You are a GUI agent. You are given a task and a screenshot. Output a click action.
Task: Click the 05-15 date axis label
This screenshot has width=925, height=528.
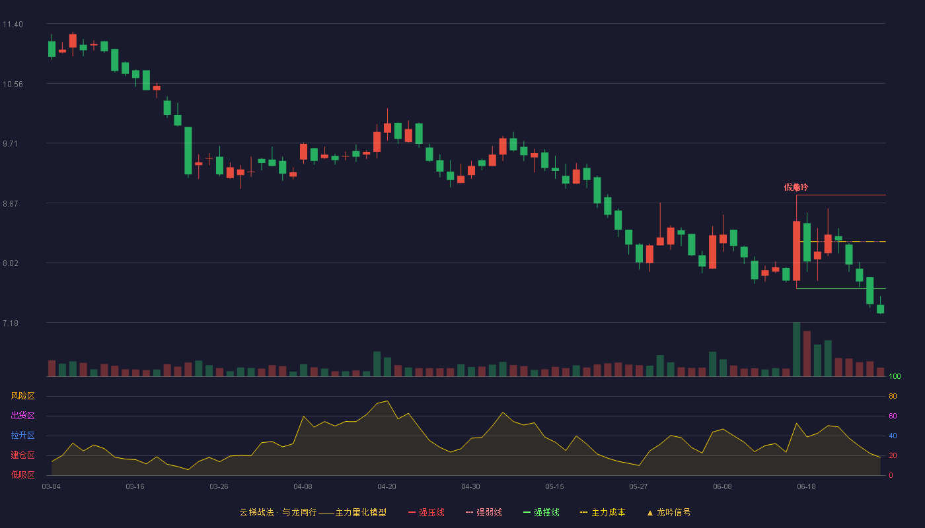pos(554,486)
